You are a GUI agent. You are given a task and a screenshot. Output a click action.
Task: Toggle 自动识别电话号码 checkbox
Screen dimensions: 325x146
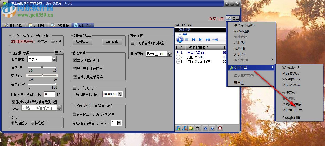click(x=75, y=77)
